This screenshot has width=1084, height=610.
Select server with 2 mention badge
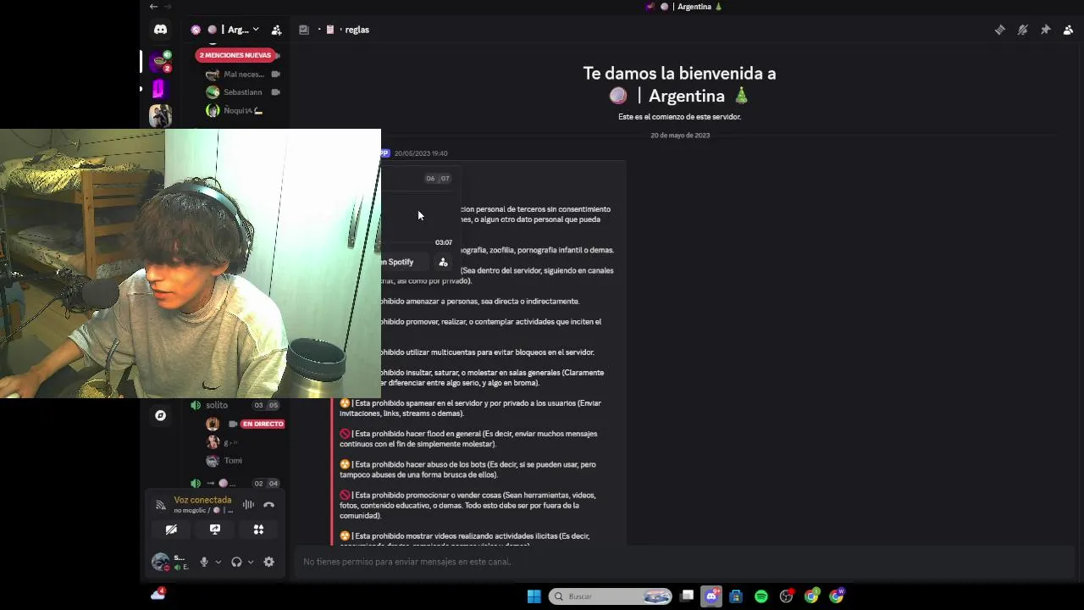click(x=160, y=61)
